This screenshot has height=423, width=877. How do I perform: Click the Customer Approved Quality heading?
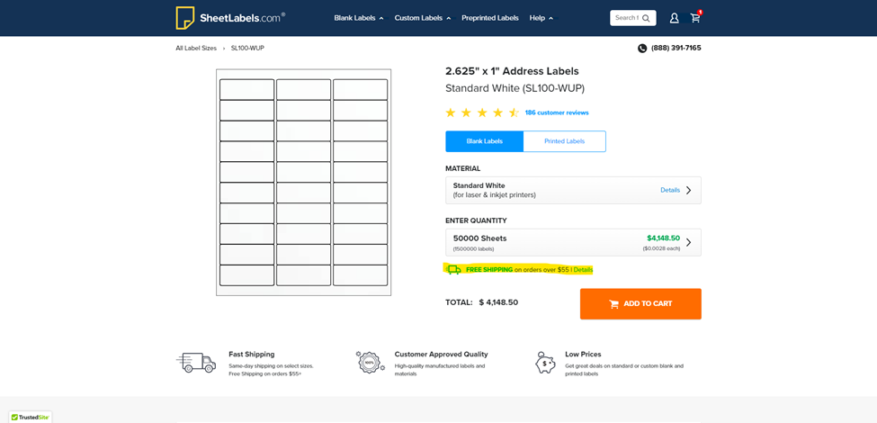[x=442, y=355]
